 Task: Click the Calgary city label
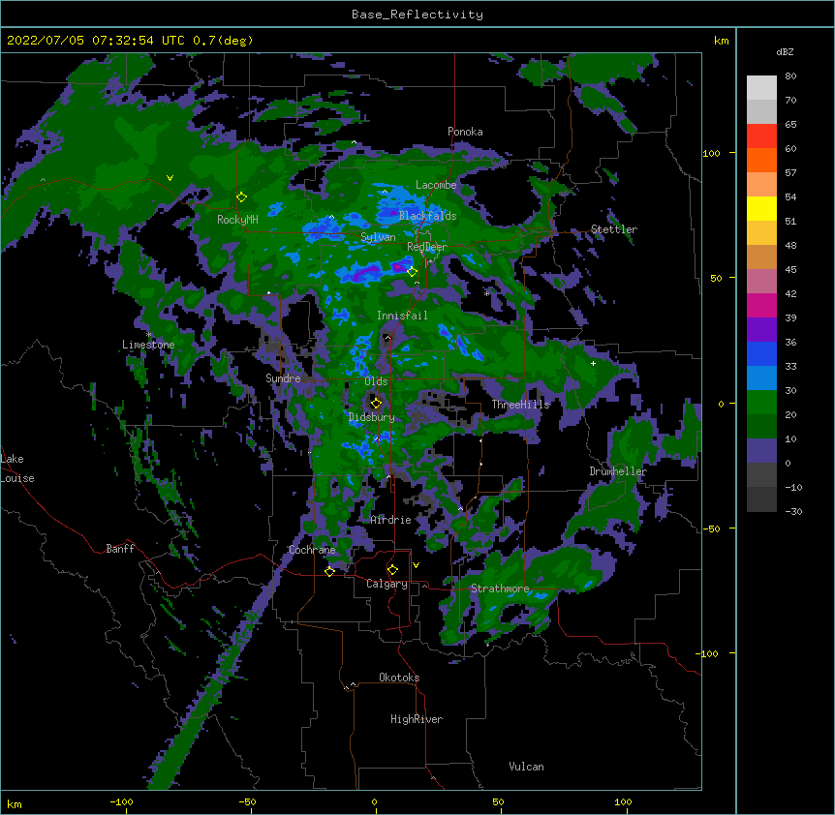tap(387, 584)
